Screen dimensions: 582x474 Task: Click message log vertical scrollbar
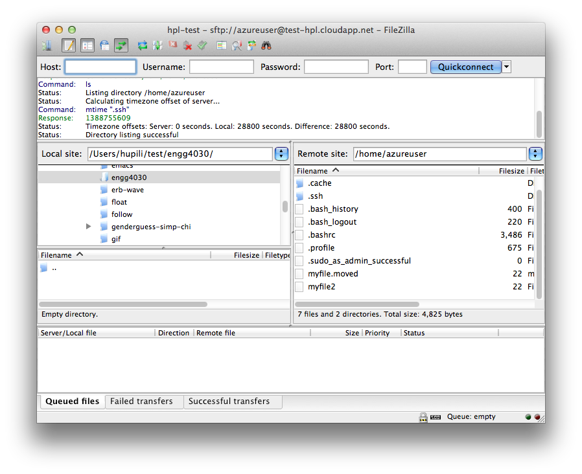click(x=539, y=124)
